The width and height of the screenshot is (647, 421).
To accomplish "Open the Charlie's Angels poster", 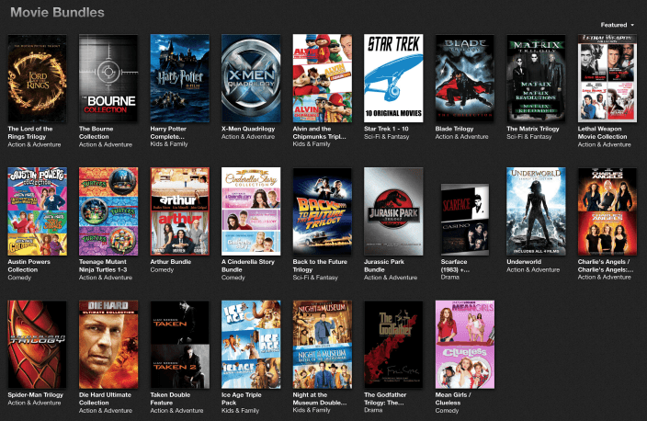I will [607, 211].
